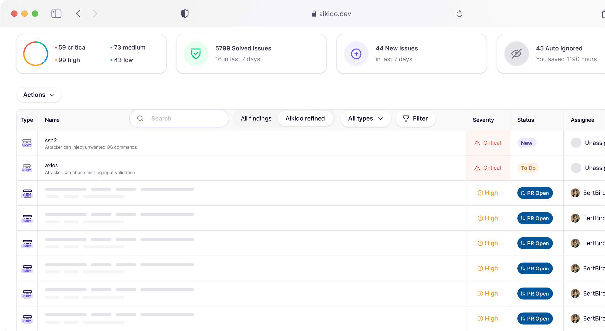Open the axios finding
Image resolution: width=605 pixels, height=331 pixels.
(x=51, y=165)
